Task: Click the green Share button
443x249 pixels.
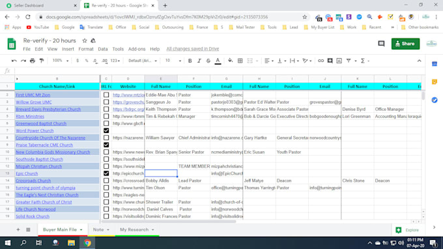Action: tap(405, 44)
